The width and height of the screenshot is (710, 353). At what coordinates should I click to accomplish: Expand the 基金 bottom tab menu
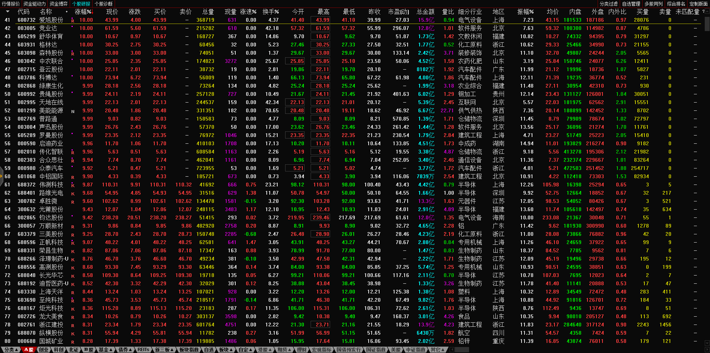pyautogui.click(x=105, y=350)
